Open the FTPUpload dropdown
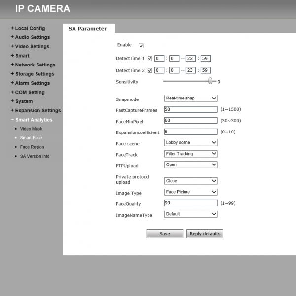296x296 pixels. [x=190, y=165]
